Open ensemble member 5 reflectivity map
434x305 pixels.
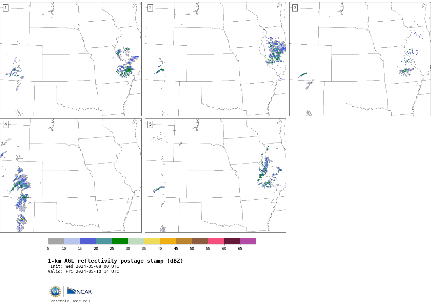(215, 175)
